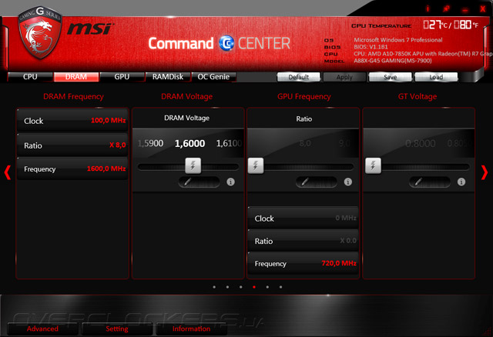Switch to the RAMDisk tab

(x=168, y=77)
